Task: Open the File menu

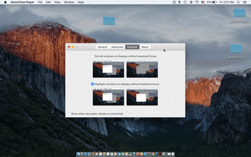Action: (40, 2)
